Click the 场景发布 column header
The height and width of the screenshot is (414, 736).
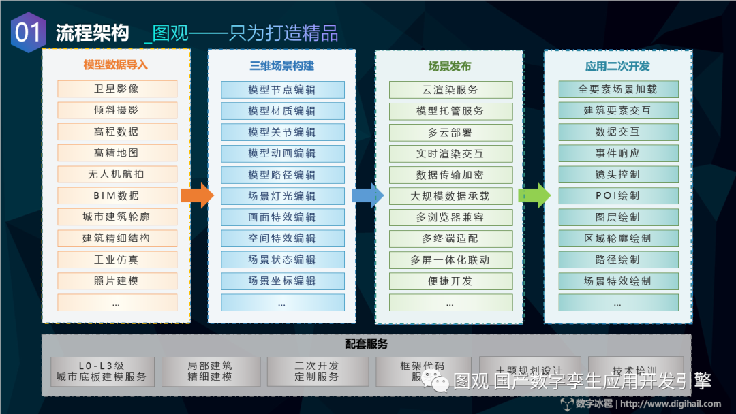450,66
